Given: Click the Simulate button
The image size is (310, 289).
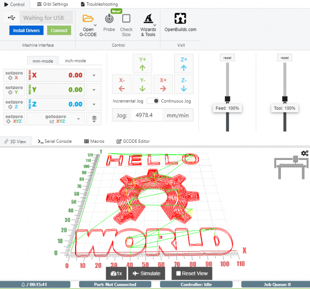Looking at the screenshot, I should click(x=146, y=274).
